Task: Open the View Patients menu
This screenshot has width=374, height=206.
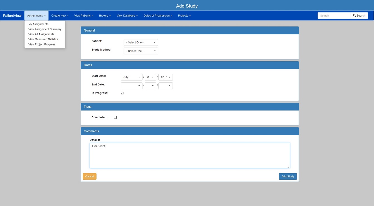Action: pos(84,16)
